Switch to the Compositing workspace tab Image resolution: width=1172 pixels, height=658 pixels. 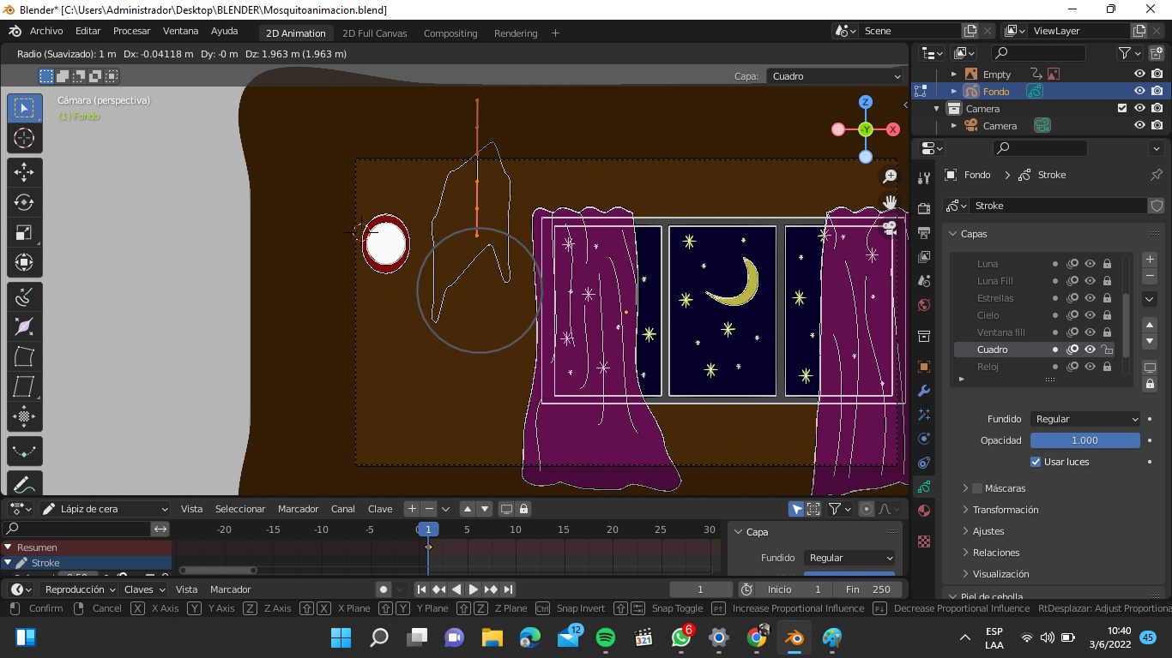450,33
